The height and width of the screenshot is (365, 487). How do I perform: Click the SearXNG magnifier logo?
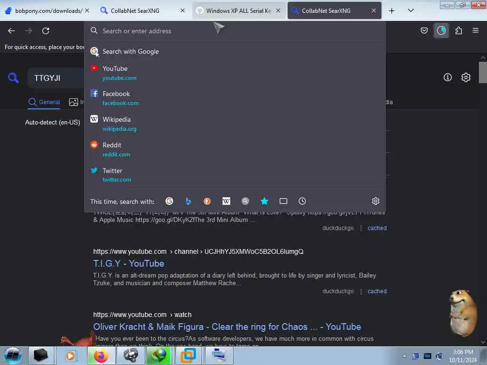pyautogui.click(x=13, y=77)
